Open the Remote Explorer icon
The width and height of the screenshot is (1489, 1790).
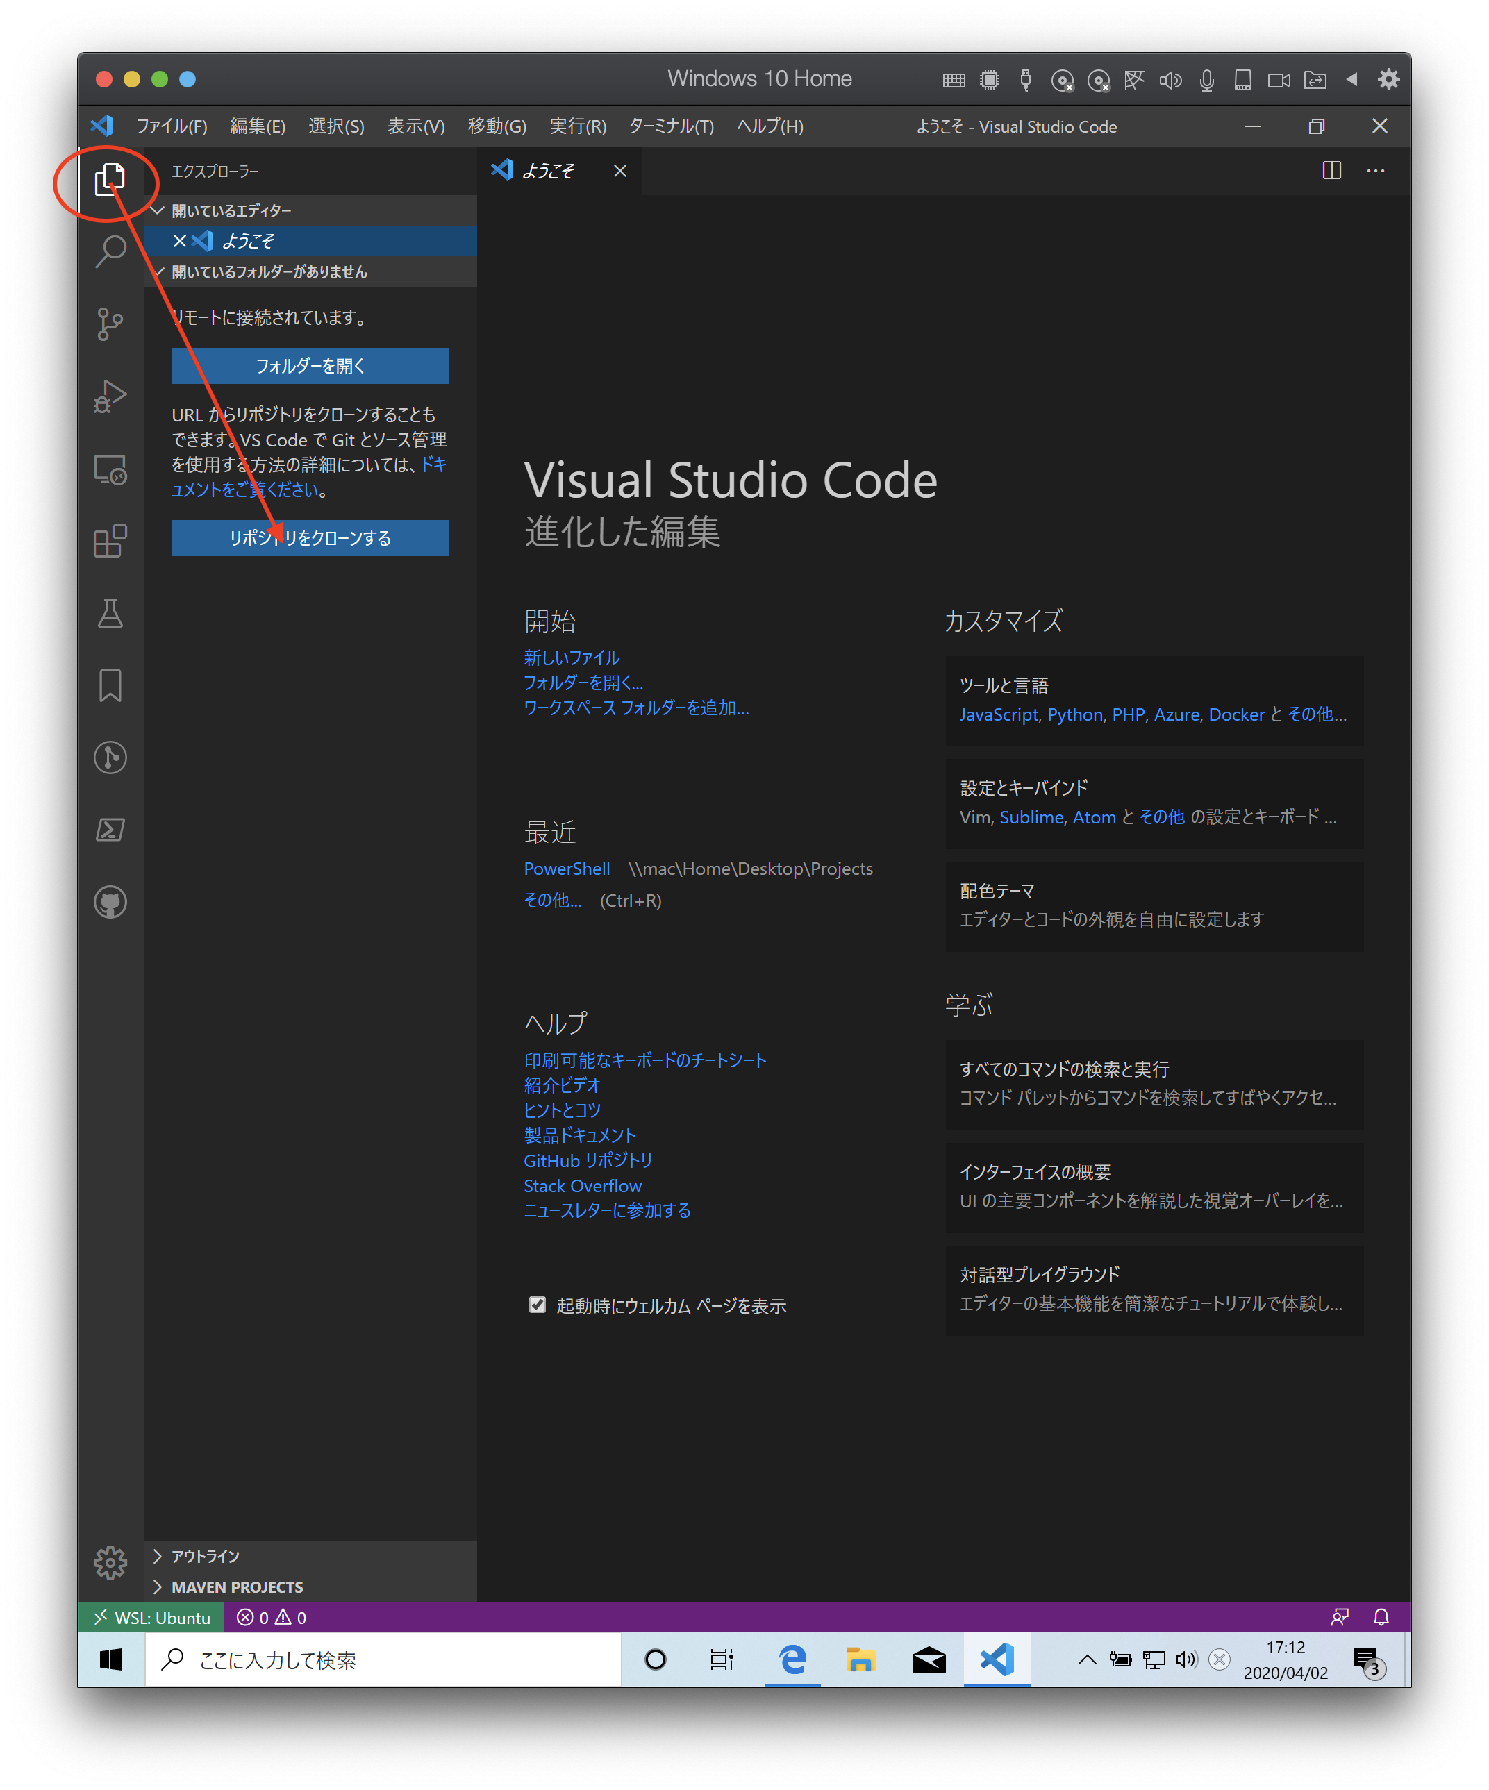click(111, 469)
